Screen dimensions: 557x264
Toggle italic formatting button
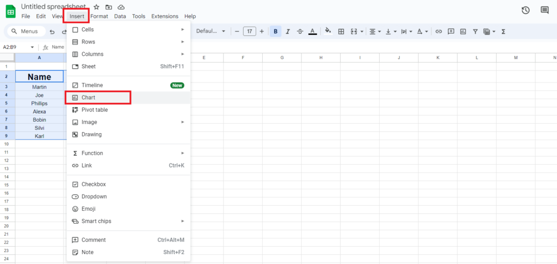click(x=288, y=32)
